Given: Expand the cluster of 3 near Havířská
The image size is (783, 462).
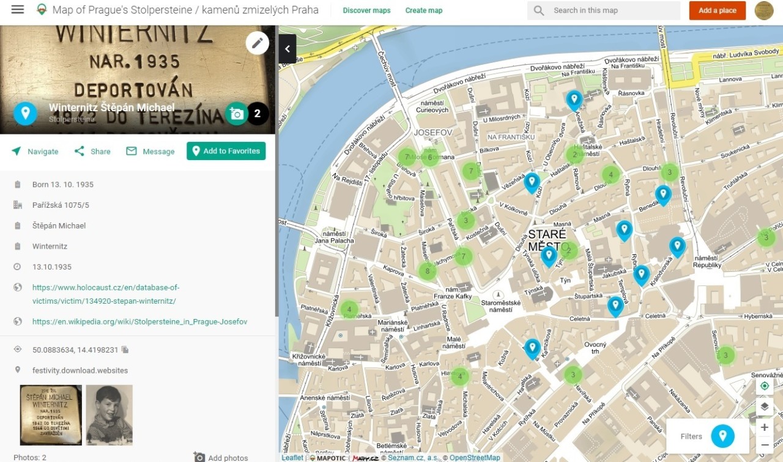Looking at the screenshot, I should tap(573, 375).
